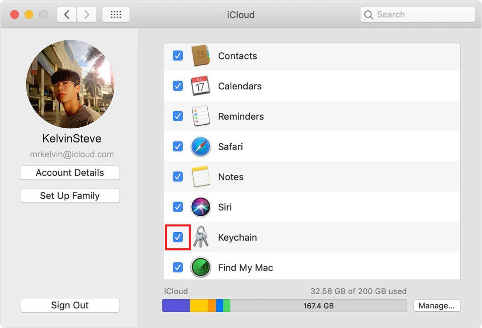Go forward with the right arrow button

[87, 14]
